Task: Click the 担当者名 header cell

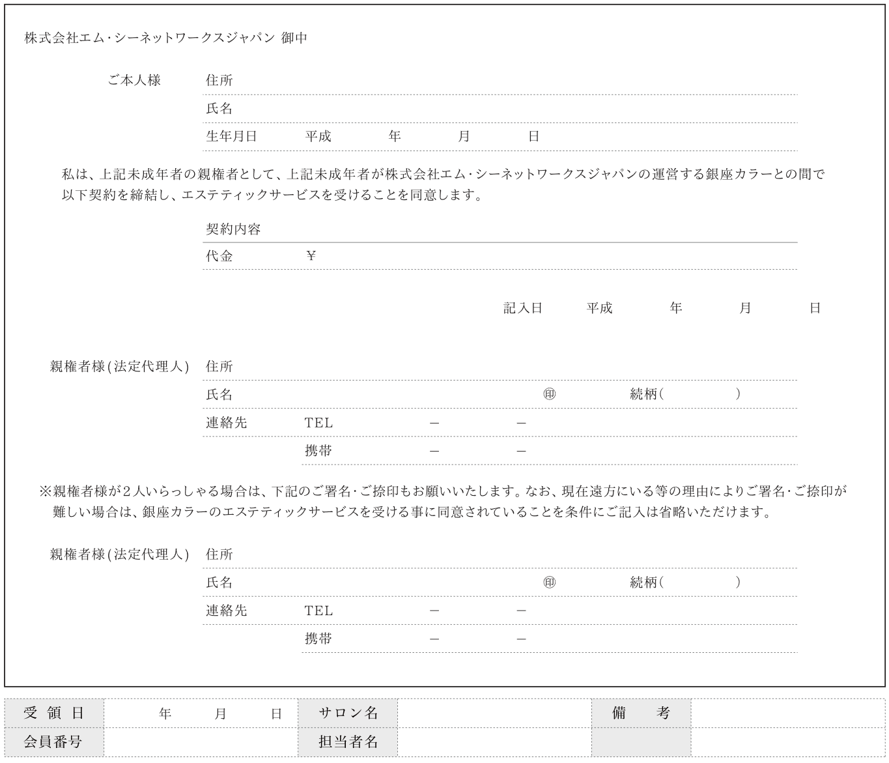Action: [x=348, y=741]
